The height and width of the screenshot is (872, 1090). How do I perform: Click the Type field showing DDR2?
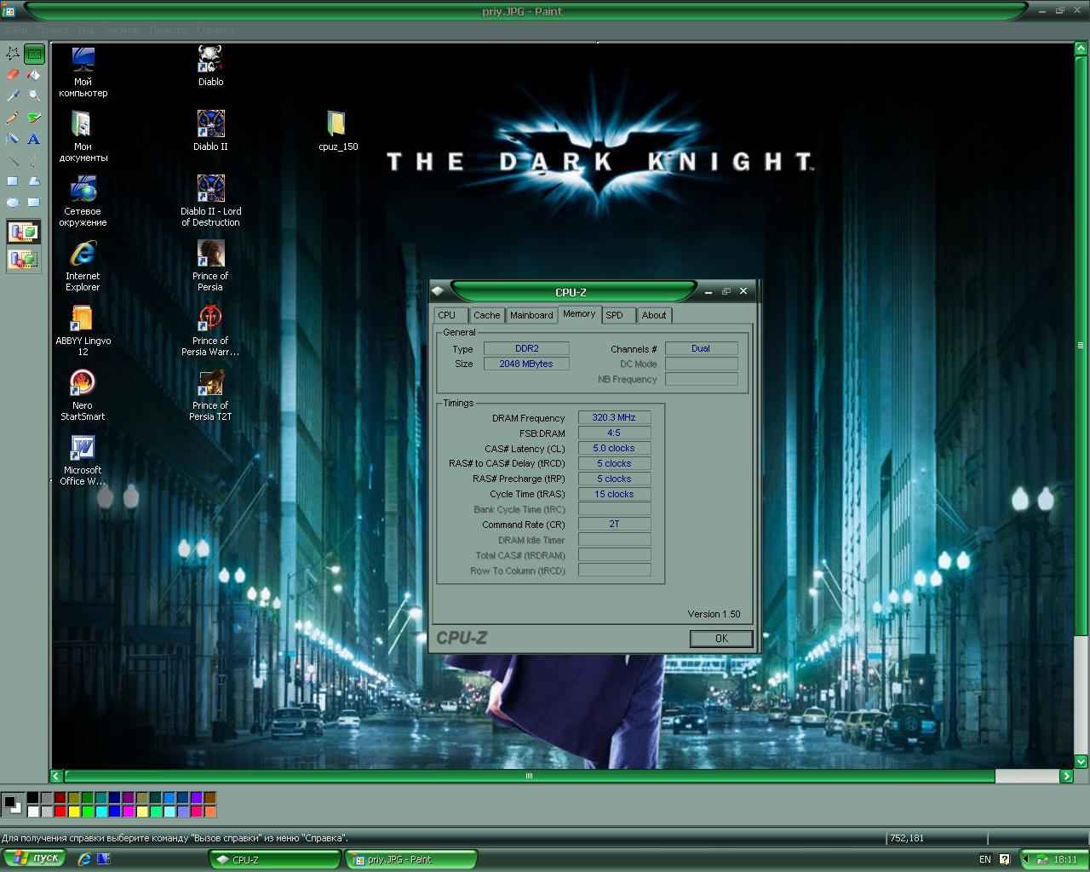point(526,348)
